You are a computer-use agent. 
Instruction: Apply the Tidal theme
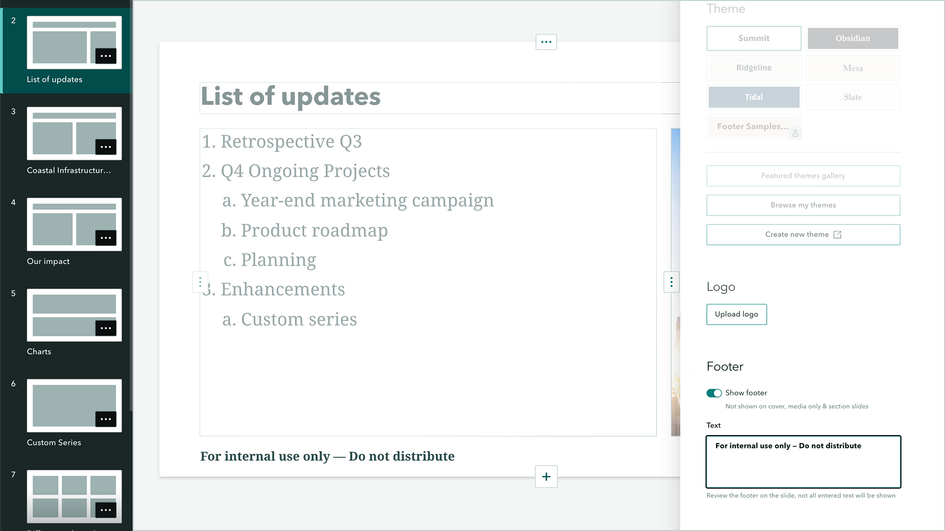[x=754, y=97]
